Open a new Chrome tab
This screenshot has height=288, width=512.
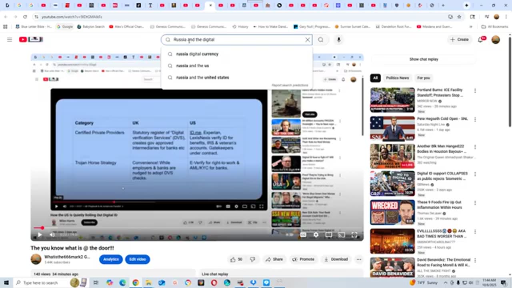pos(443,6)
